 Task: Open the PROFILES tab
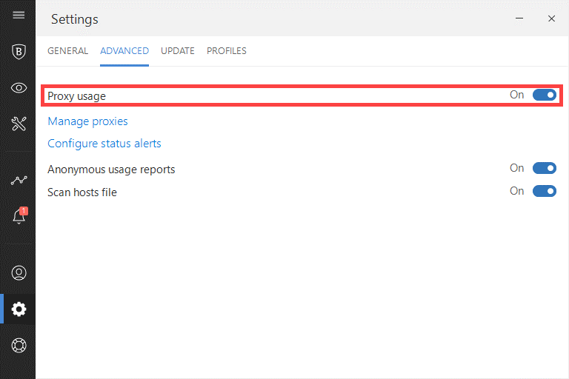pos(227,51)
